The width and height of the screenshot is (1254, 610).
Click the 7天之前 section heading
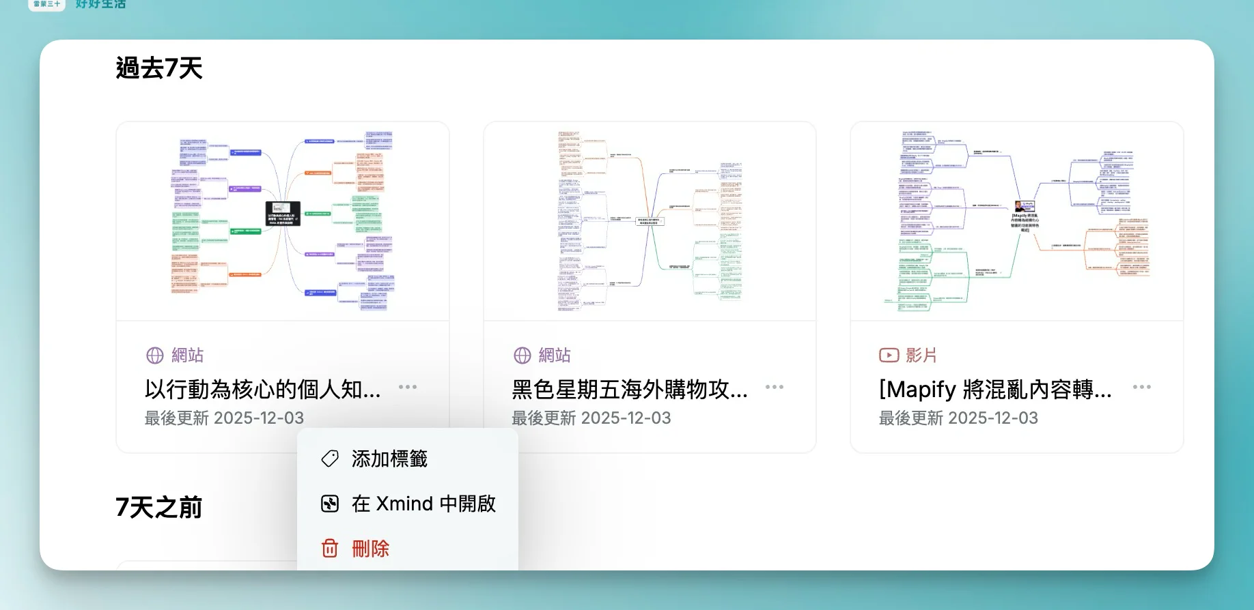(x=159, y=508)
